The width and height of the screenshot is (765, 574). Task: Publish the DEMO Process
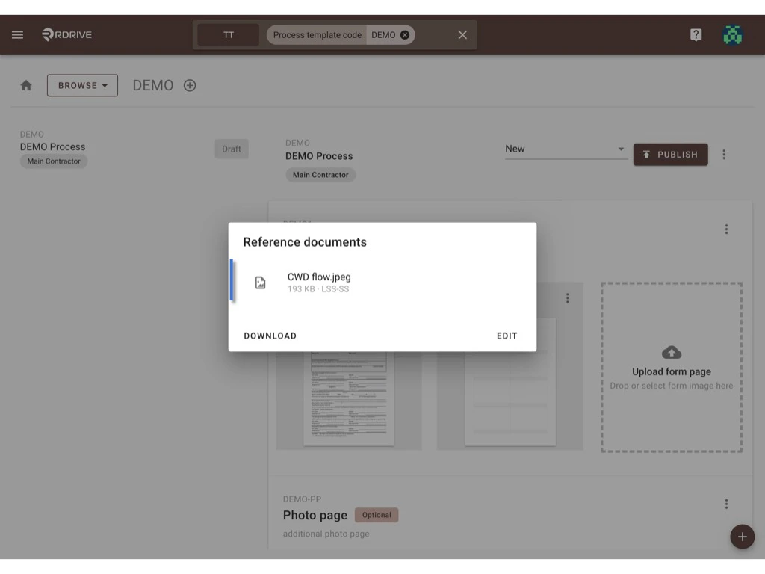tap(670, 154)
